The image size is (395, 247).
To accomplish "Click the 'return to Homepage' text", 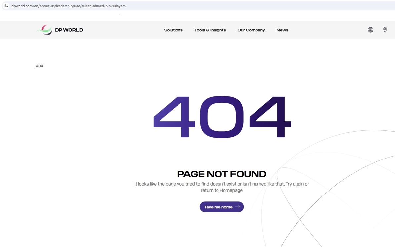I will [x=221, y=190].
